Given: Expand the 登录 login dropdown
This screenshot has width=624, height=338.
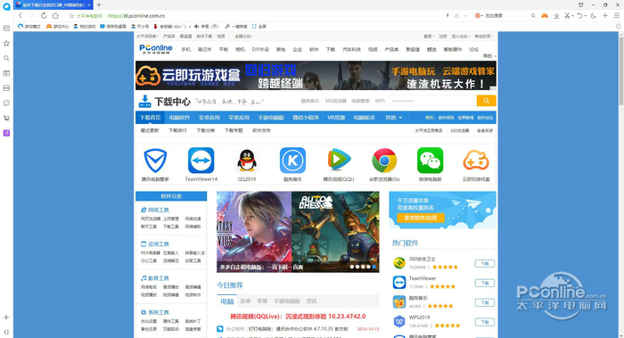Looking at the screenshot, I should click(429, 37).
